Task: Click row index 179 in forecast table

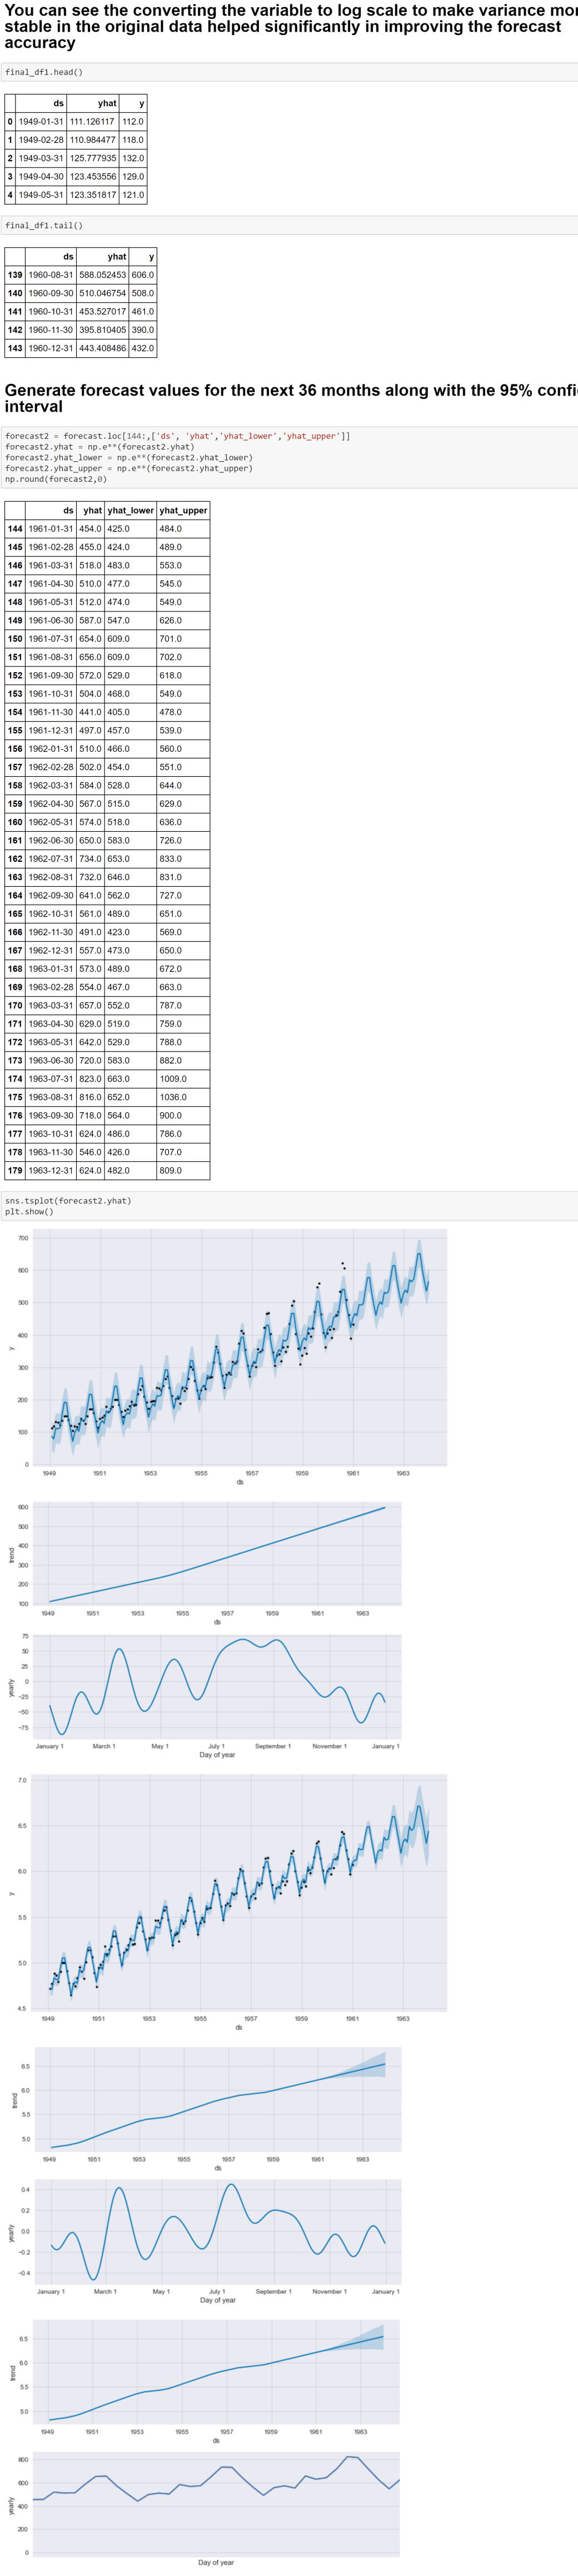Action: [15, 1170]
